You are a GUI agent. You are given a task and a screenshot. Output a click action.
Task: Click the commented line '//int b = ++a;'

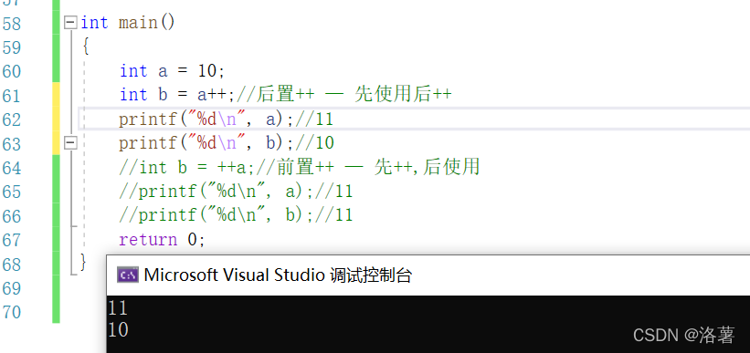tap(187, 167)
